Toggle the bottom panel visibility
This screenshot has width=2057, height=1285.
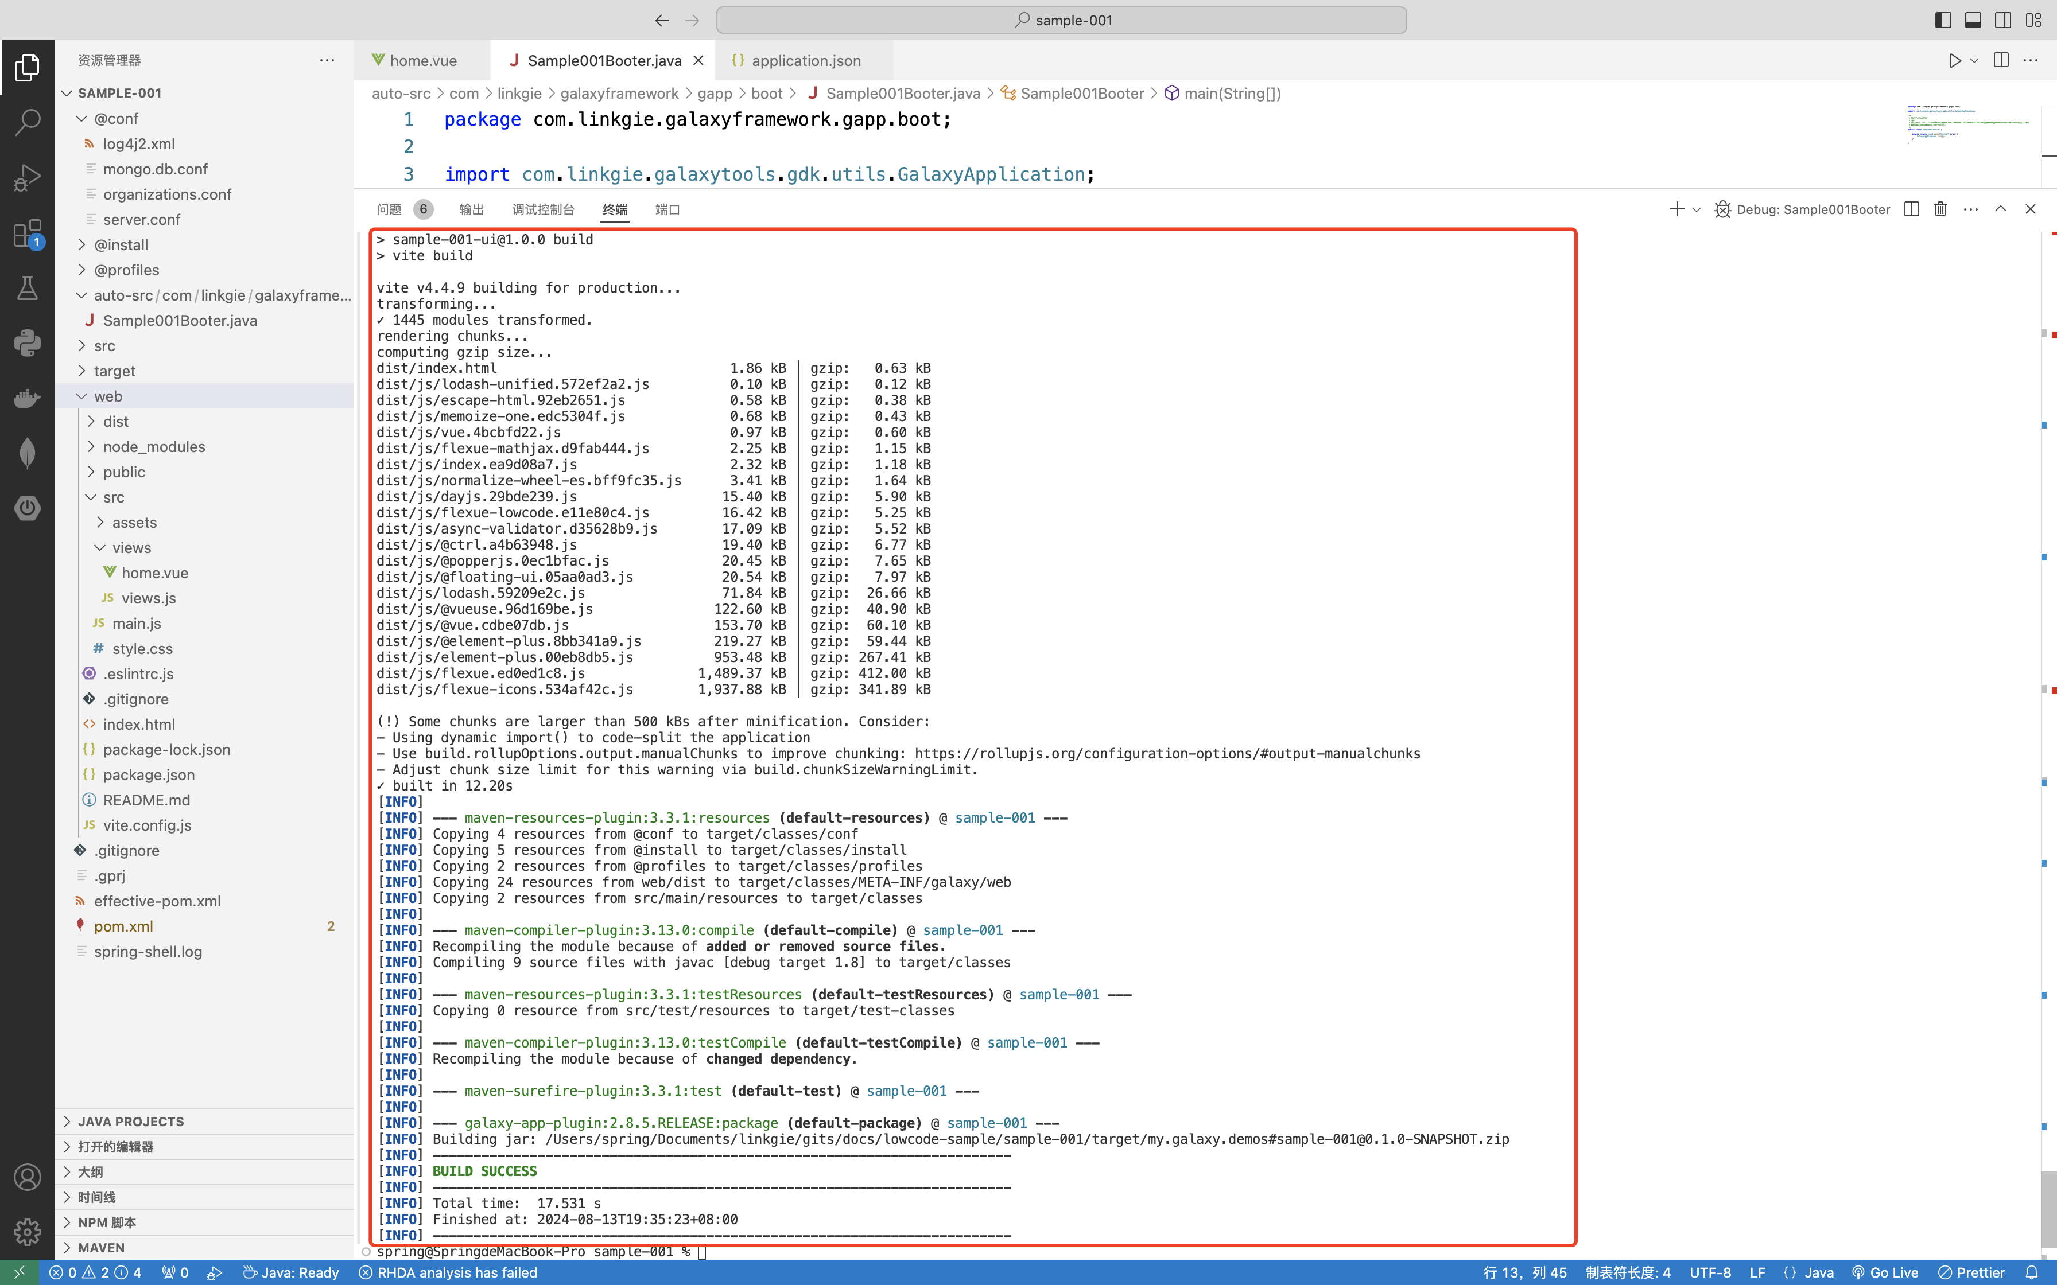(x=1973, y=21)
